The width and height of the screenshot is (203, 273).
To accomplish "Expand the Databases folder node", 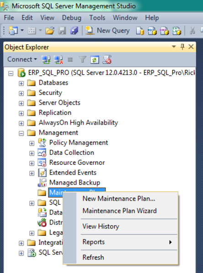I will (21, 83).
